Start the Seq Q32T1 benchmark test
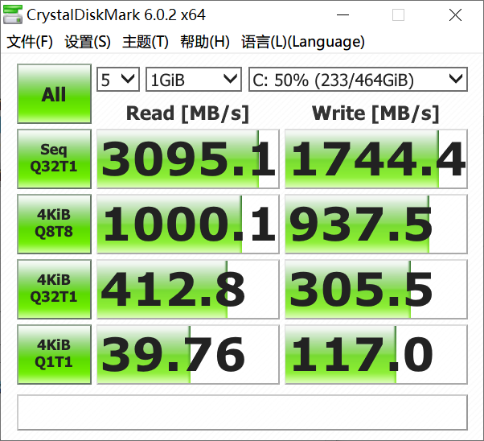 click(54, 159)
